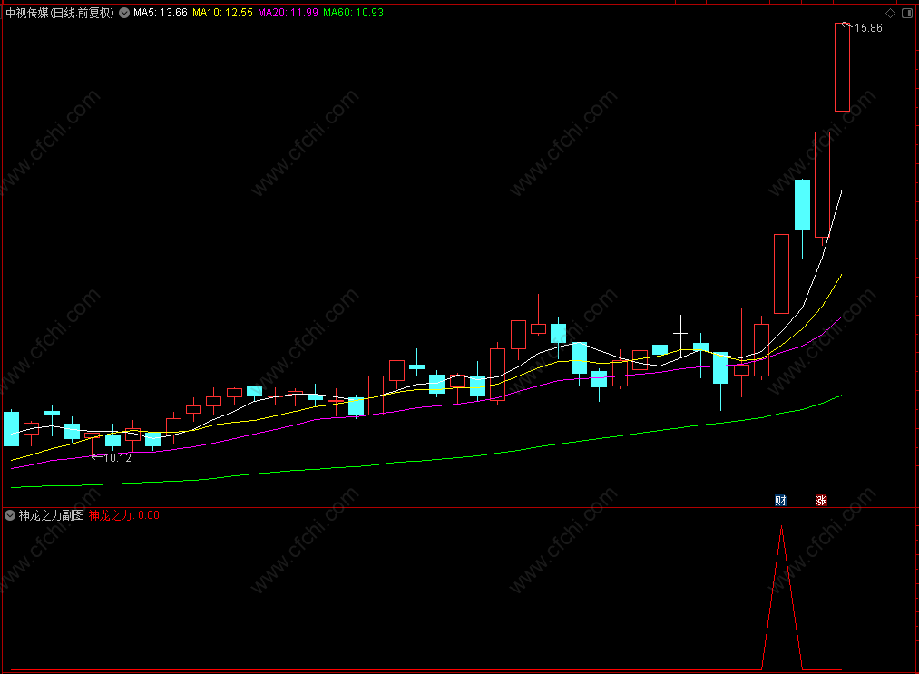Click the 神龙之力副图 panel title
Viewport: 919px width, 674px height.
click(52, 516)
